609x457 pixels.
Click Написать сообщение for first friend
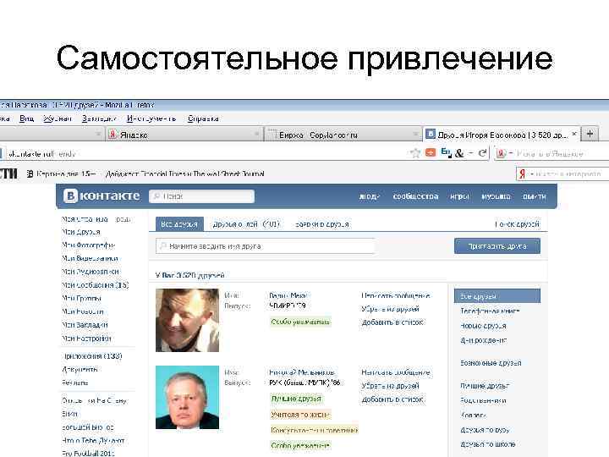[x=395, y=295]
